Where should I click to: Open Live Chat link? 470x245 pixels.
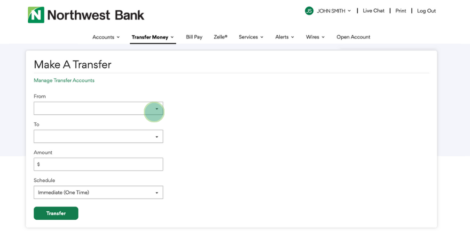coord(373,11)
